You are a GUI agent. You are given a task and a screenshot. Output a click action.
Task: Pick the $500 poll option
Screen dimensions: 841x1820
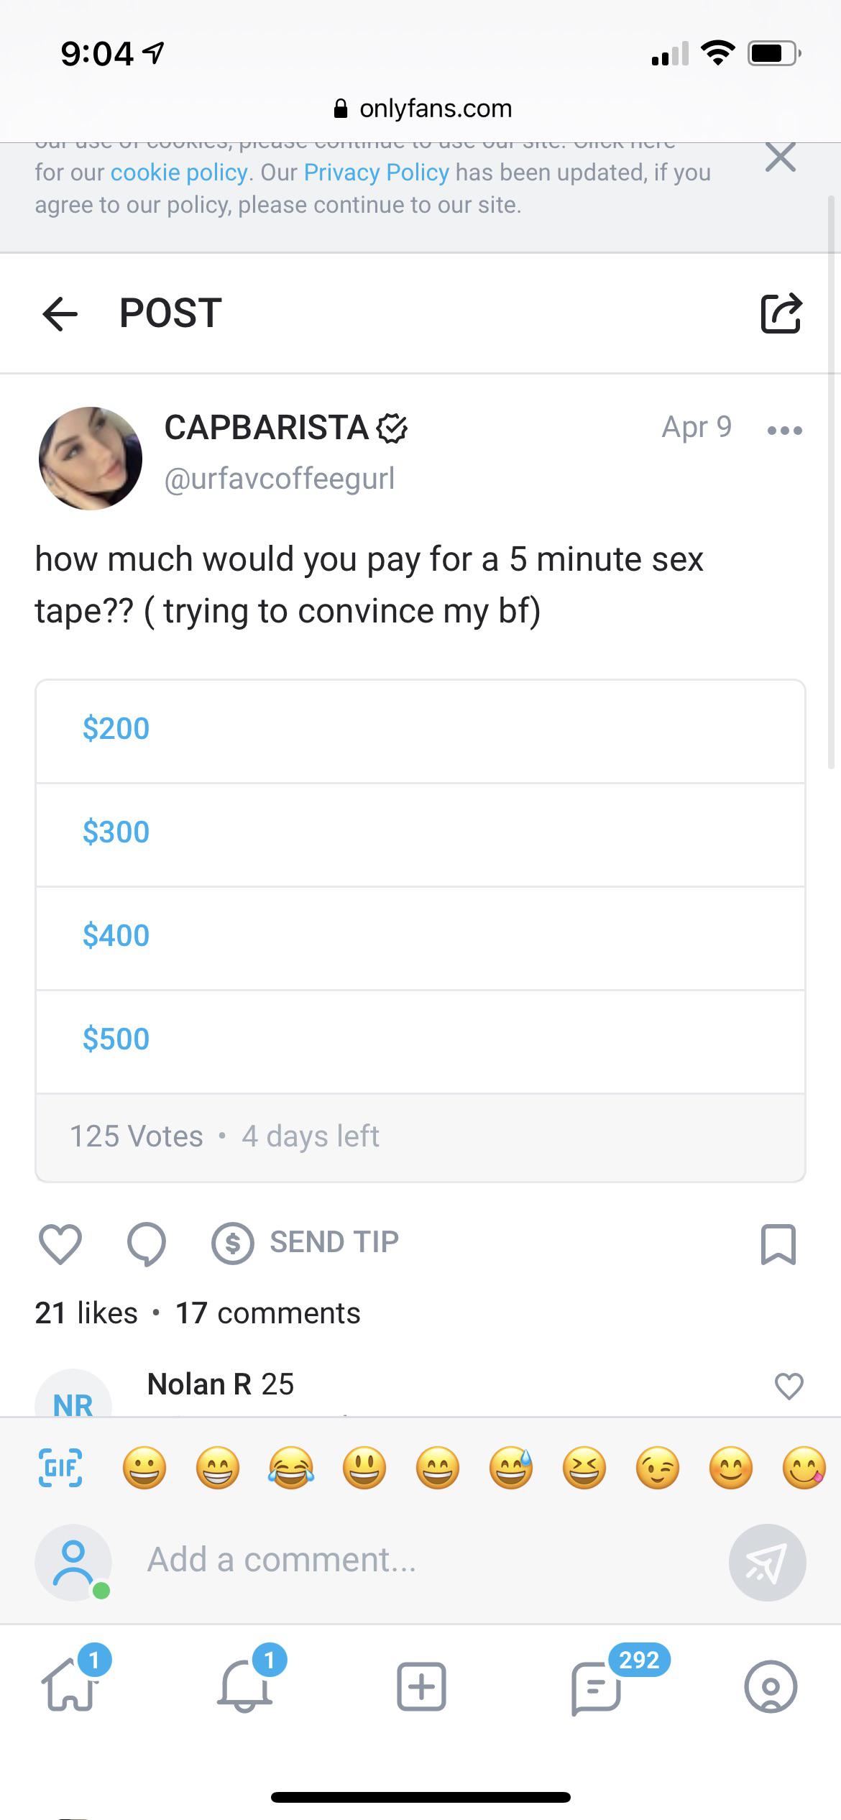(x=420, y=1041)
